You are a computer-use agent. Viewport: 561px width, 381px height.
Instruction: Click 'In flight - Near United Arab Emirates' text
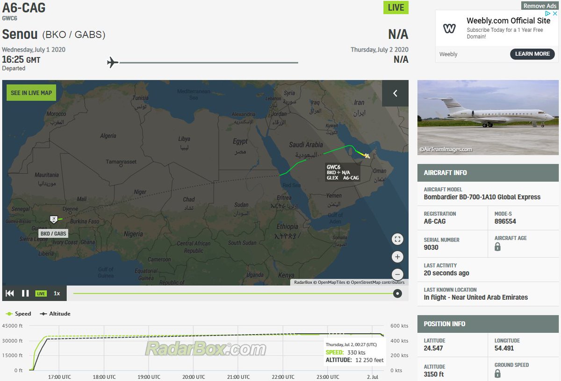point(476,297)
